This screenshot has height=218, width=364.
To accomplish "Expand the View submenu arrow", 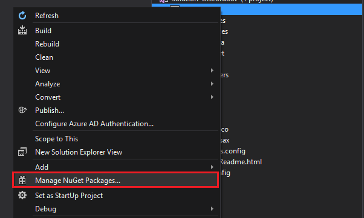I will [212, 70].
